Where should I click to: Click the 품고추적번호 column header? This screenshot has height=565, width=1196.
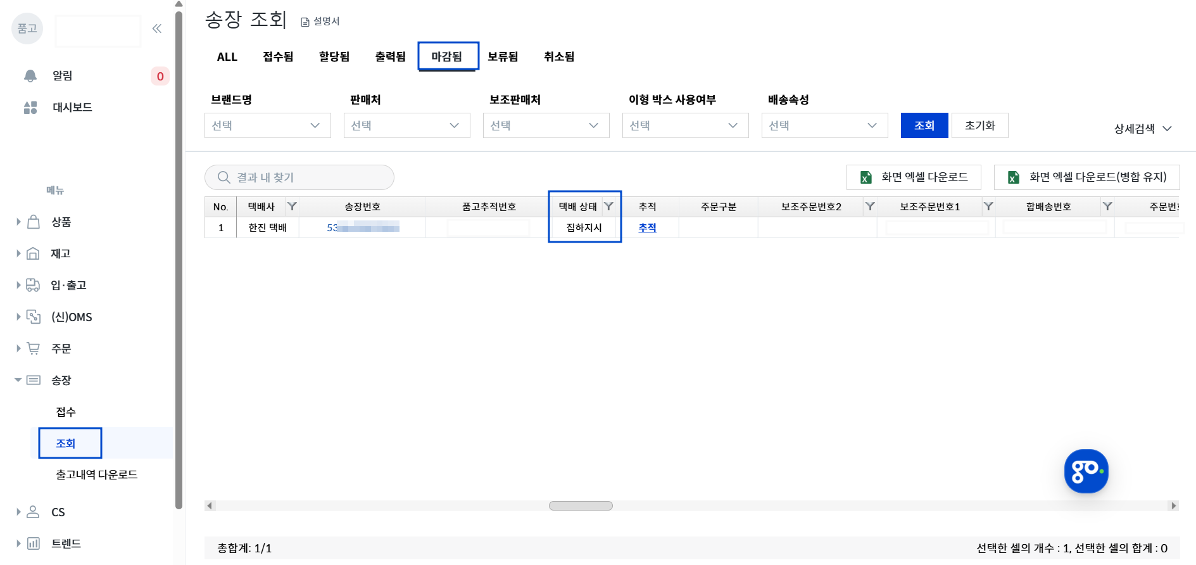[x=489, y=206]
